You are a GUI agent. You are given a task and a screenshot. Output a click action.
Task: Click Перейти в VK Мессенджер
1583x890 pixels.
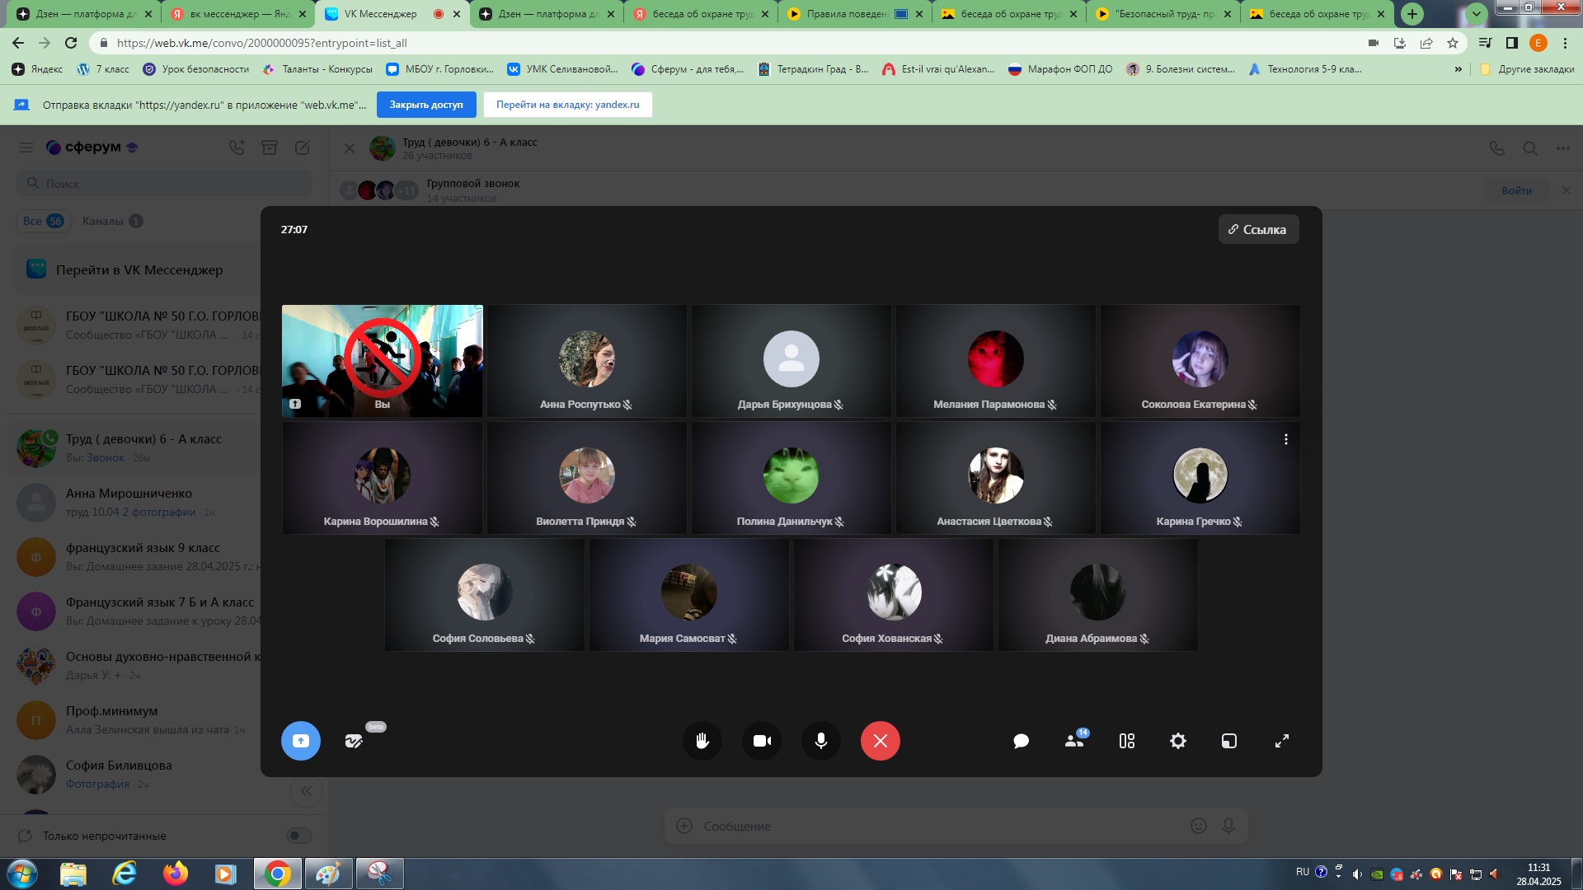pos(139,269)
